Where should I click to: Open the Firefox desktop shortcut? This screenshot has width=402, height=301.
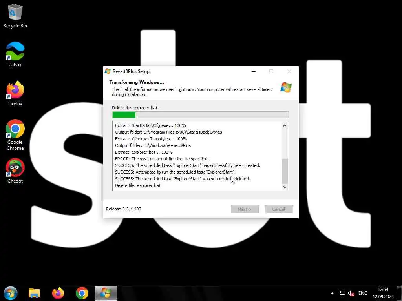[x=15, y=93]
